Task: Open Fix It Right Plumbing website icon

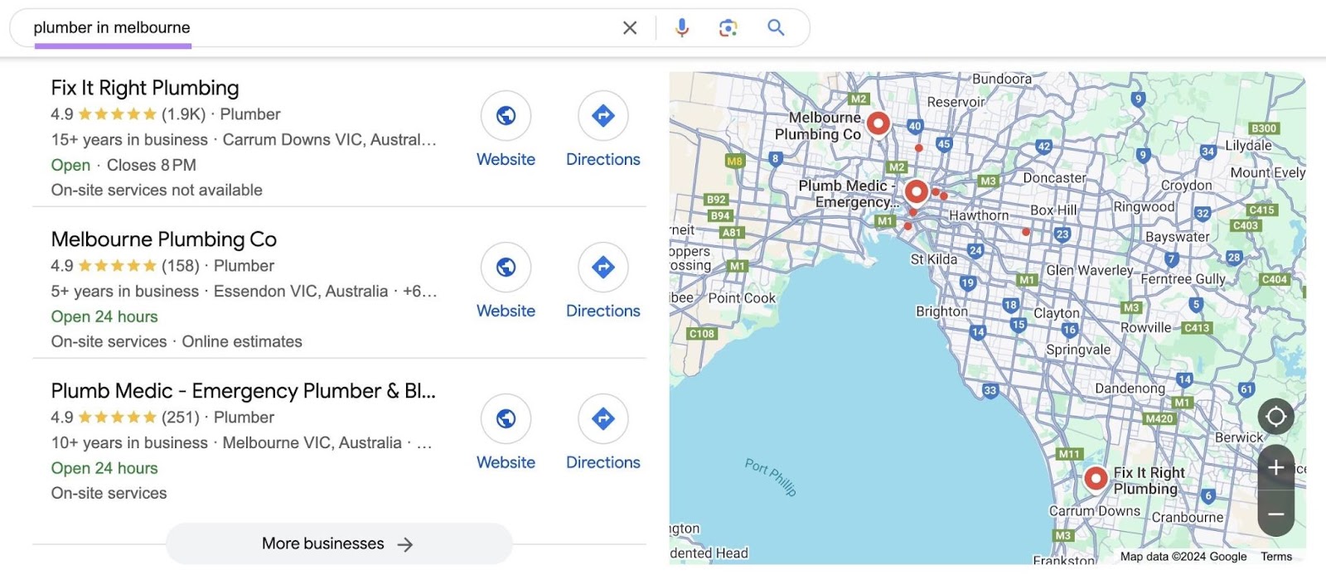Action: tap(506, 116)
